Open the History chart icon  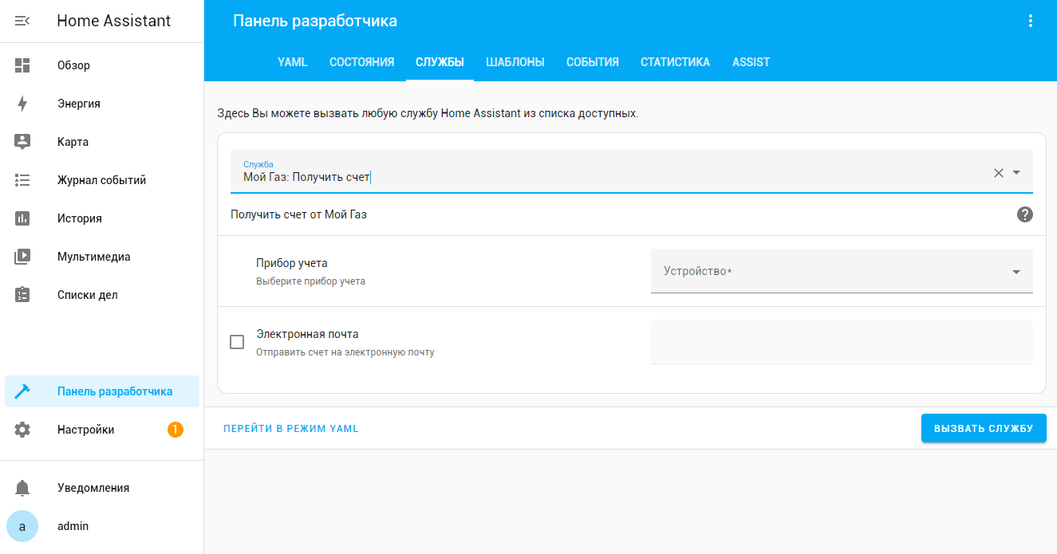(22, 218)
